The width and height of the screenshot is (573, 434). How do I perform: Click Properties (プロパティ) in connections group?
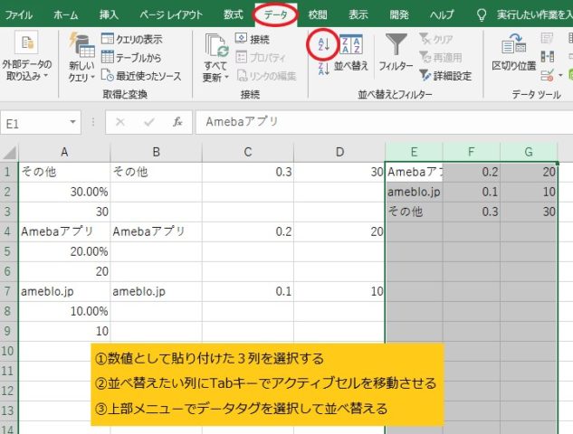pyautogui.click(x=261, y=57)
